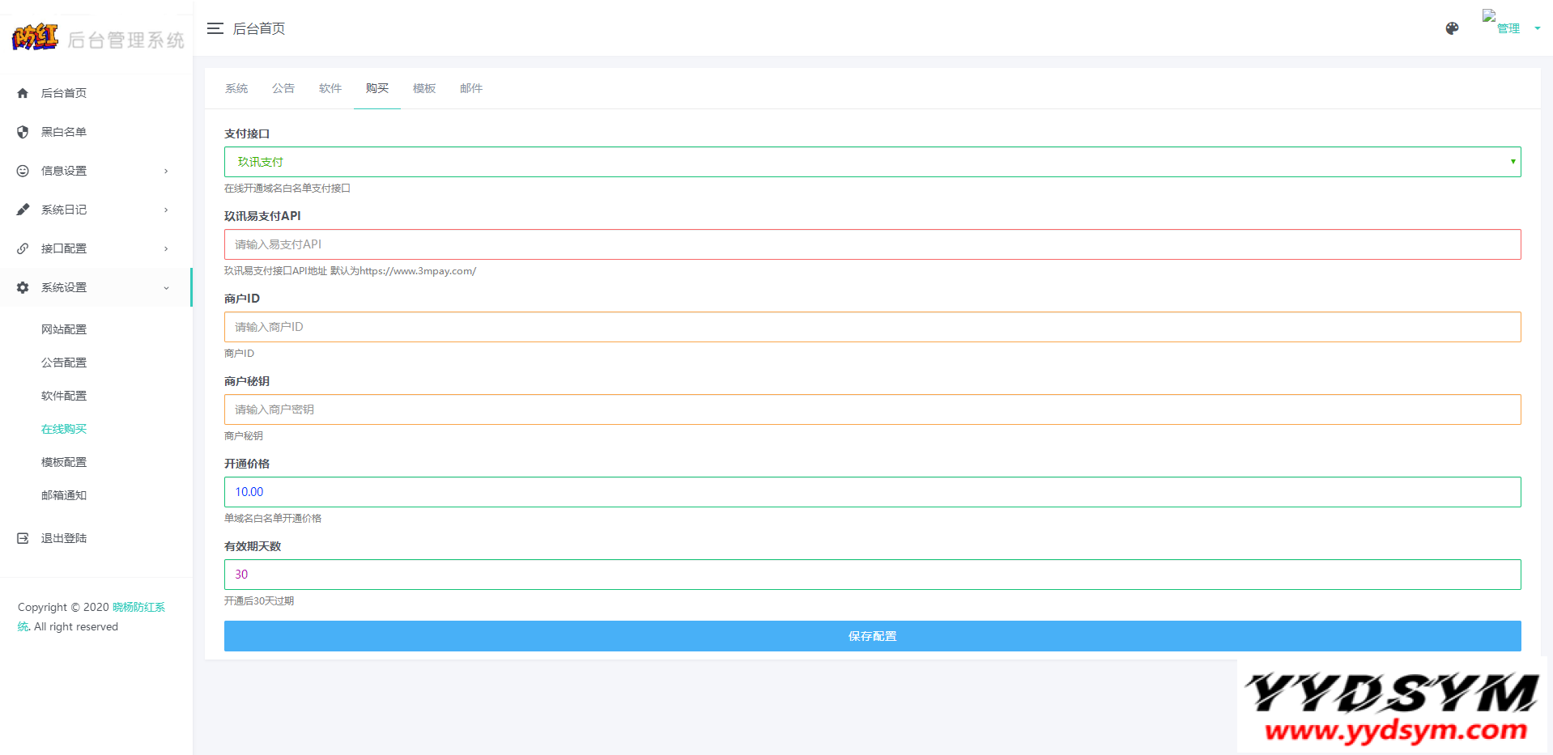Screen dimensions: 1553x755
Task: Select 网站配置 in the sidebar
Action: [64, 329]
